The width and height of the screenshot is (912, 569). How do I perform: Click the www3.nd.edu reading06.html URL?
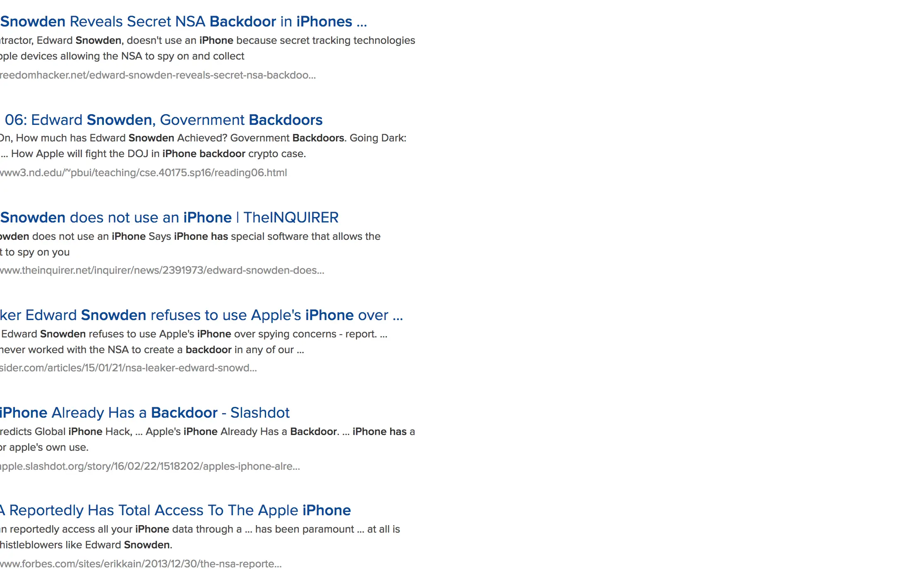pyautogui.click(x=143, y=173)
